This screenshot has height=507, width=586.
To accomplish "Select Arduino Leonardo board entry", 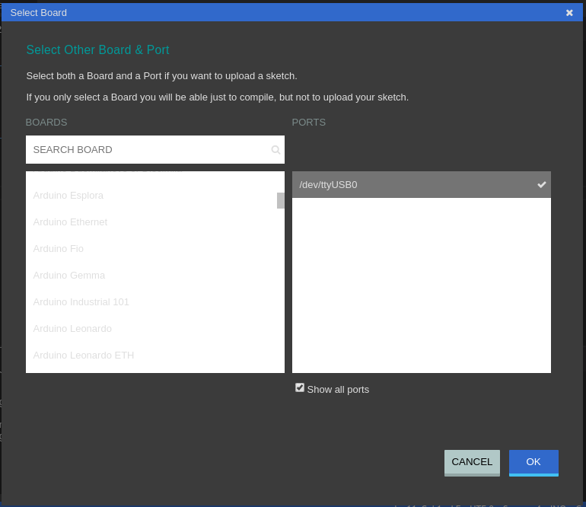I will coord(72,329).
